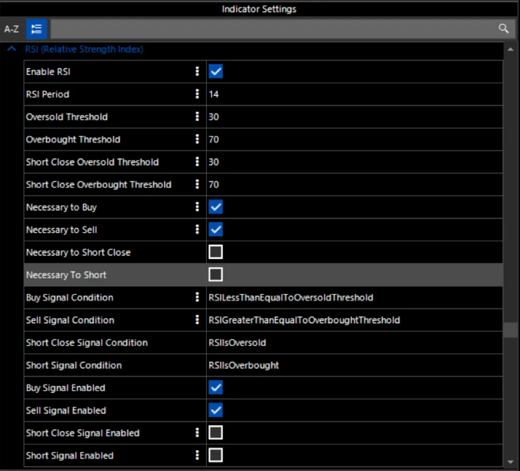The image size is (520, 471).
Task: Check the Short Close Signal Enabled box
Action: click(216, 432)
